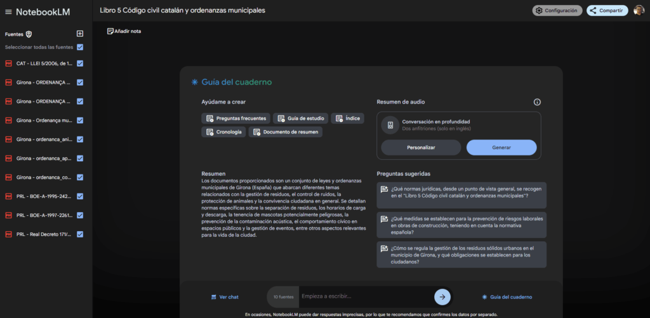650x318 pixels.
Task: Click the NotebookLM logo text
Action: pyautogui.click(x=43, y=12)
